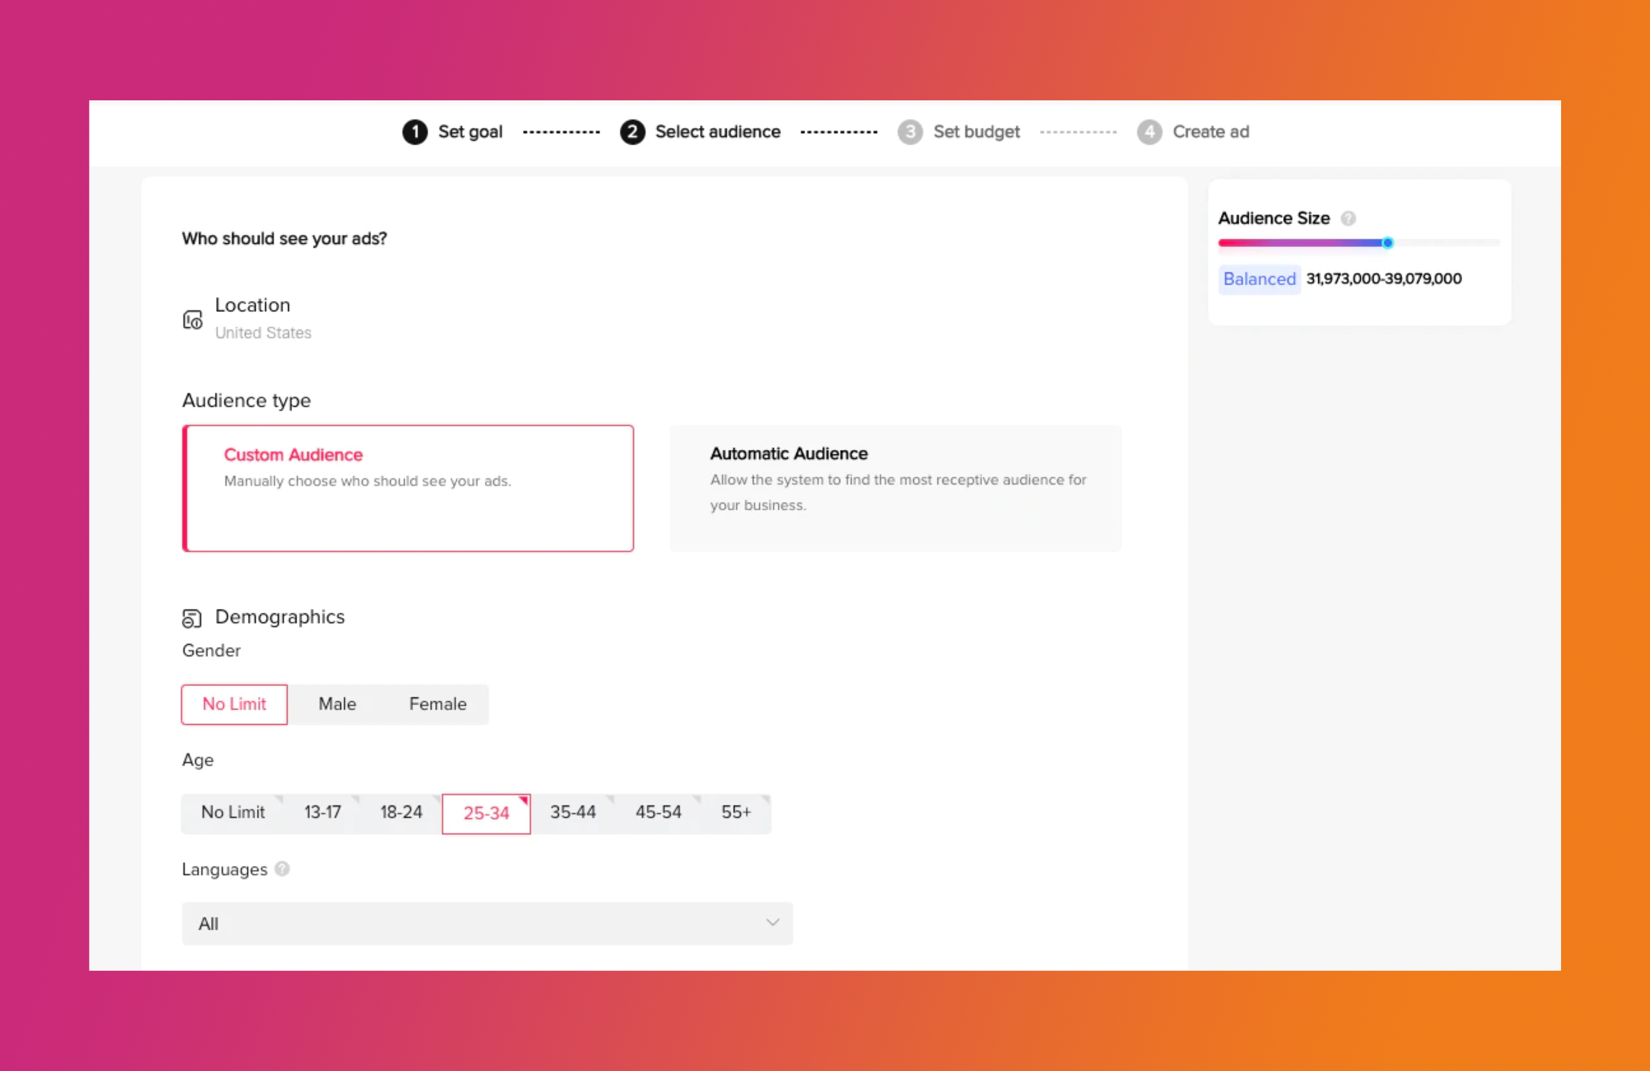Click the Audience Size info icon
Image resolution: width=1650 pixels, height=1071 pixels.
1349,218
